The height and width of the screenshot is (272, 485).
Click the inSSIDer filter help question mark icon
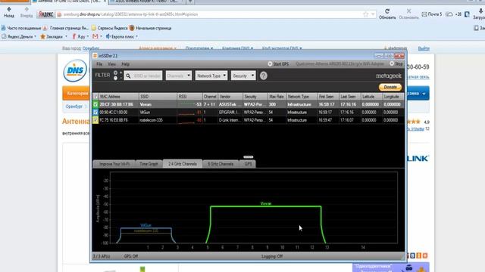pyautogui.click(x=263, y=76)
